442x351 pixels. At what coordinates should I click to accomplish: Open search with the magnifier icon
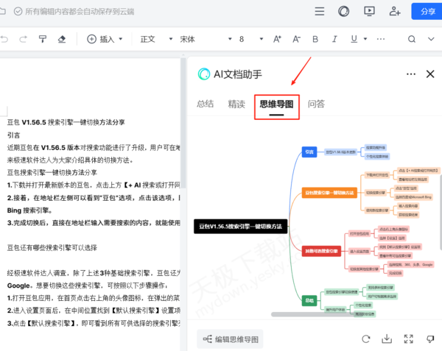pos(412,39)
